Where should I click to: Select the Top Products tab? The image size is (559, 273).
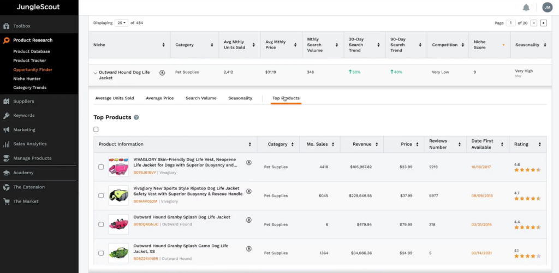[x=286, y=98]
